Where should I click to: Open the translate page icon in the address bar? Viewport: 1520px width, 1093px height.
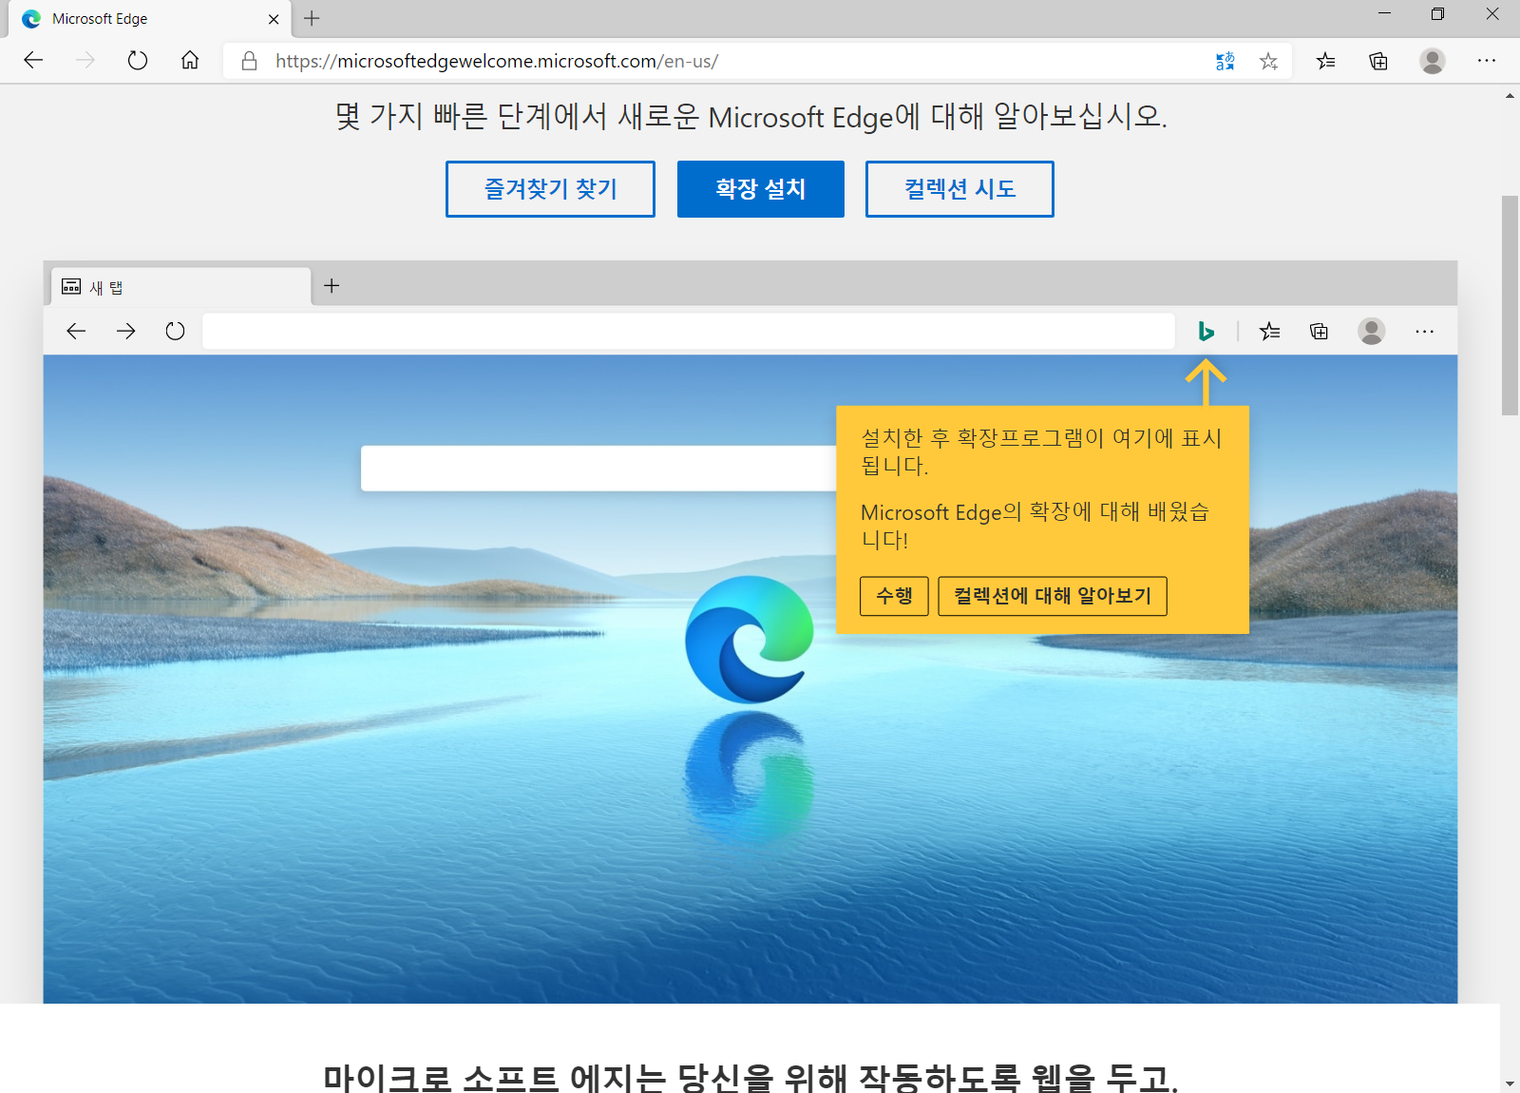[x=1225, y=61]
